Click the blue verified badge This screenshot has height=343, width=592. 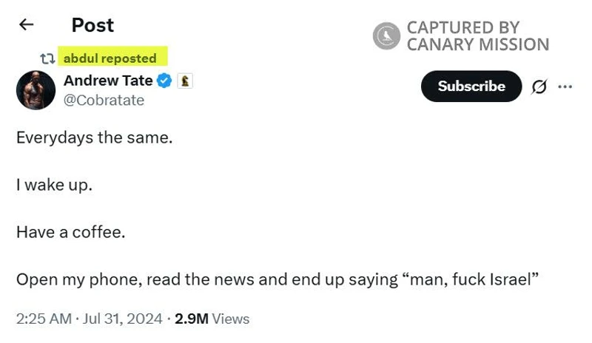[x=164, y=81]
